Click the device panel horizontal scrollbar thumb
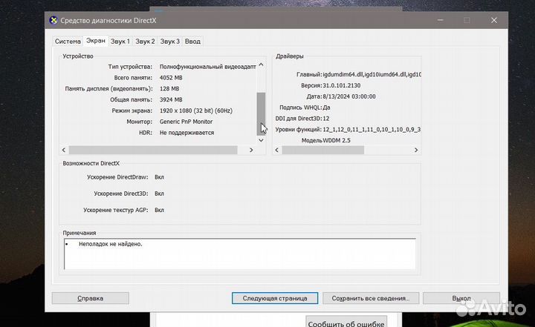The image size is (535, 327). 153,150
